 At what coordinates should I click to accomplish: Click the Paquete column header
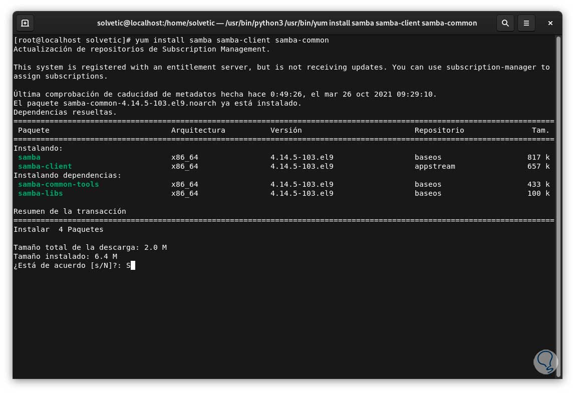click(x=34, y=130)
